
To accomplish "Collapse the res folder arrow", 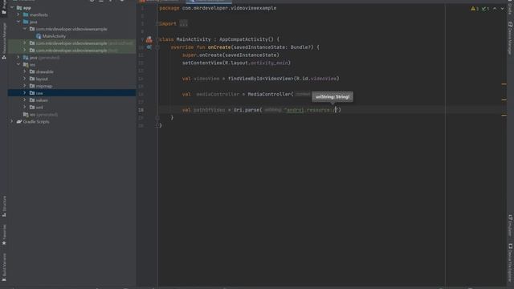I will point(18,64).
